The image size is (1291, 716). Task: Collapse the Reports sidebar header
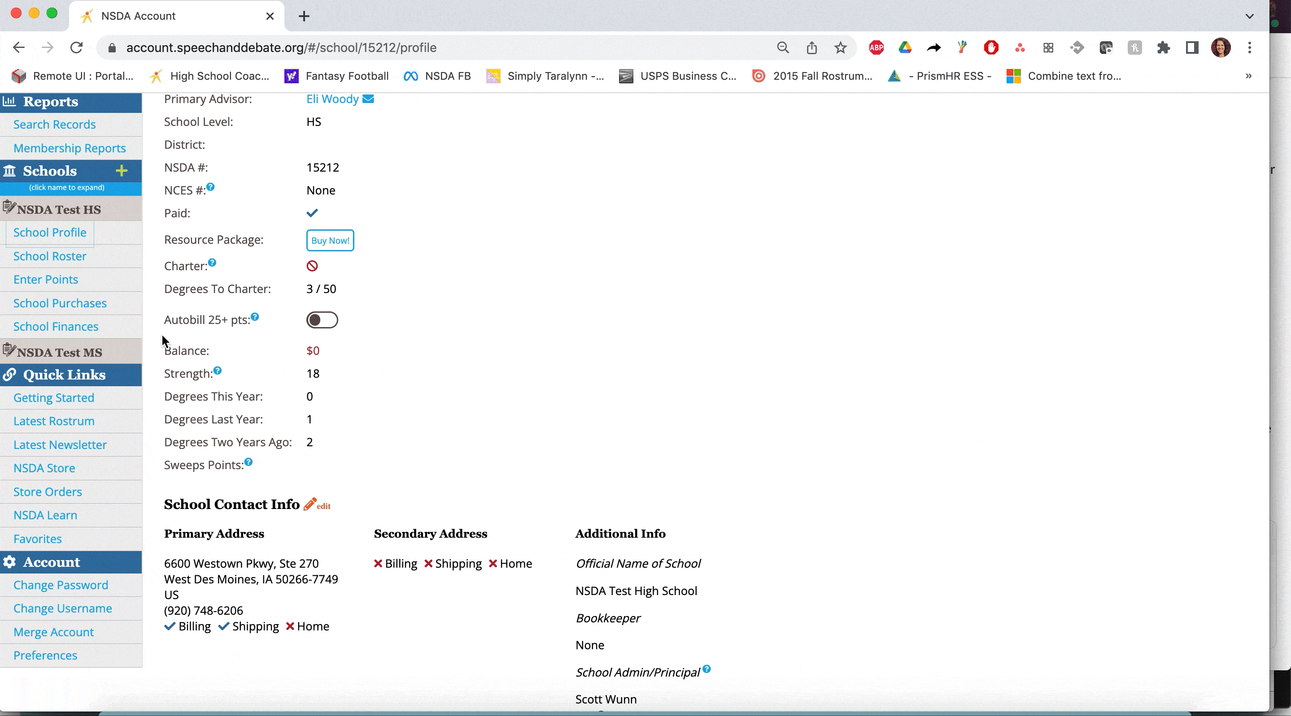tap(71, 102)
